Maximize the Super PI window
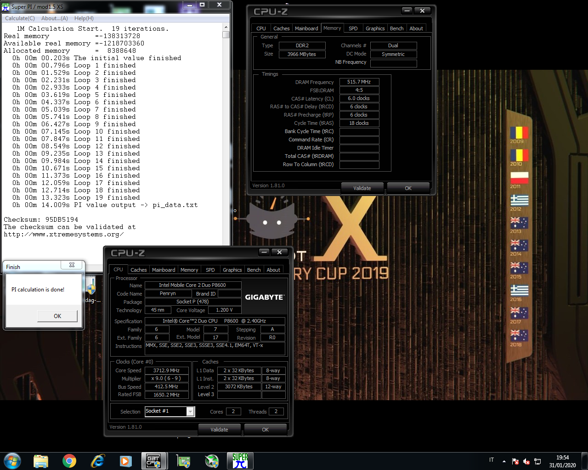 coord(202,5)
